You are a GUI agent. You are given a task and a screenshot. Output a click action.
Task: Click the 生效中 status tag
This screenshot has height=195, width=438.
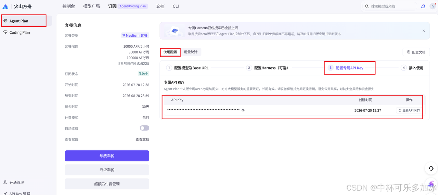click(x=143, y=74)
